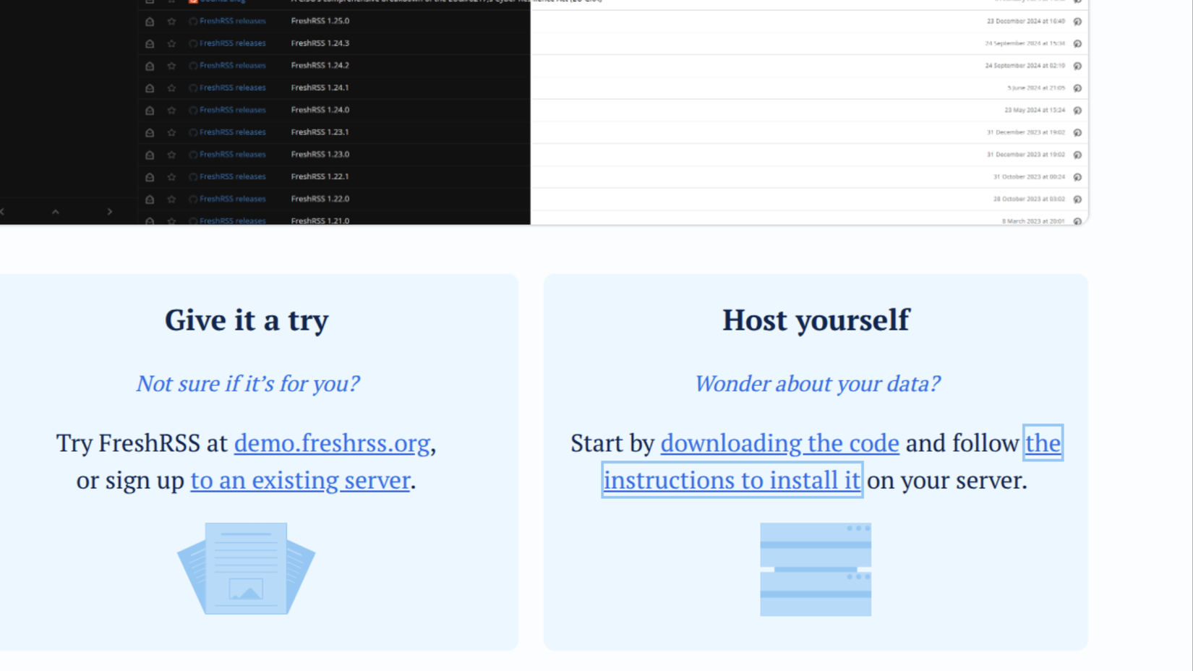Click the 'Give it a try' heading
1193x671 pixels.
pos(247,320)
